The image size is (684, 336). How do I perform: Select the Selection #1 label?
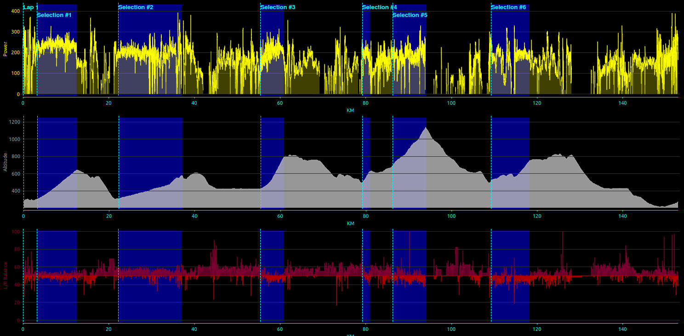(x=54, y=15)
